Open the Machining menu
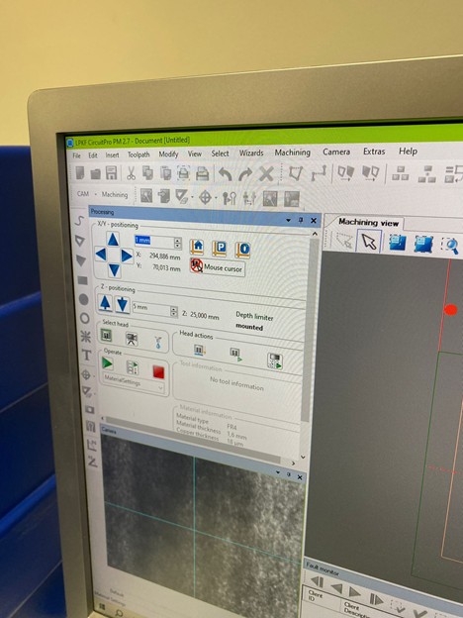Screen dimensions: 463x618 pos(293,153)
